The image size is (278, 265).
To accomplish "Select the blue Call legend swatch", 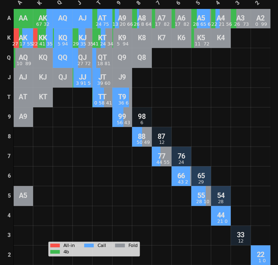I will (89, 246).
